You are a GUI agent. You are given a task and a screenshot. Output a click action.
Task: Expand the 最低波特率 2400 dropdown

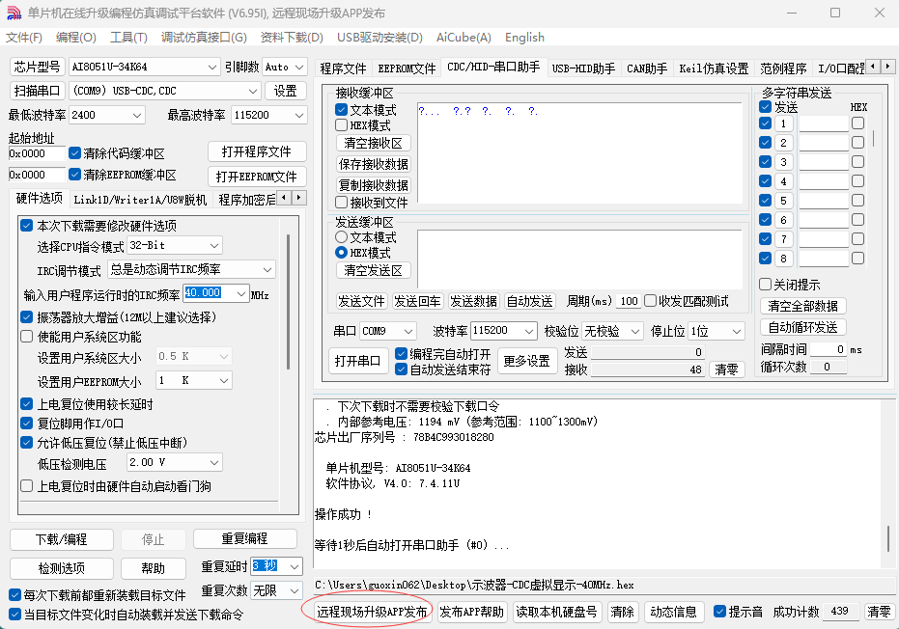tap(136, 115)
